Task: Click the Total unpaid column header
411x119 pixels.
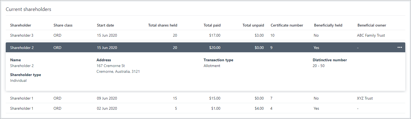Action: tap(253, 25)
